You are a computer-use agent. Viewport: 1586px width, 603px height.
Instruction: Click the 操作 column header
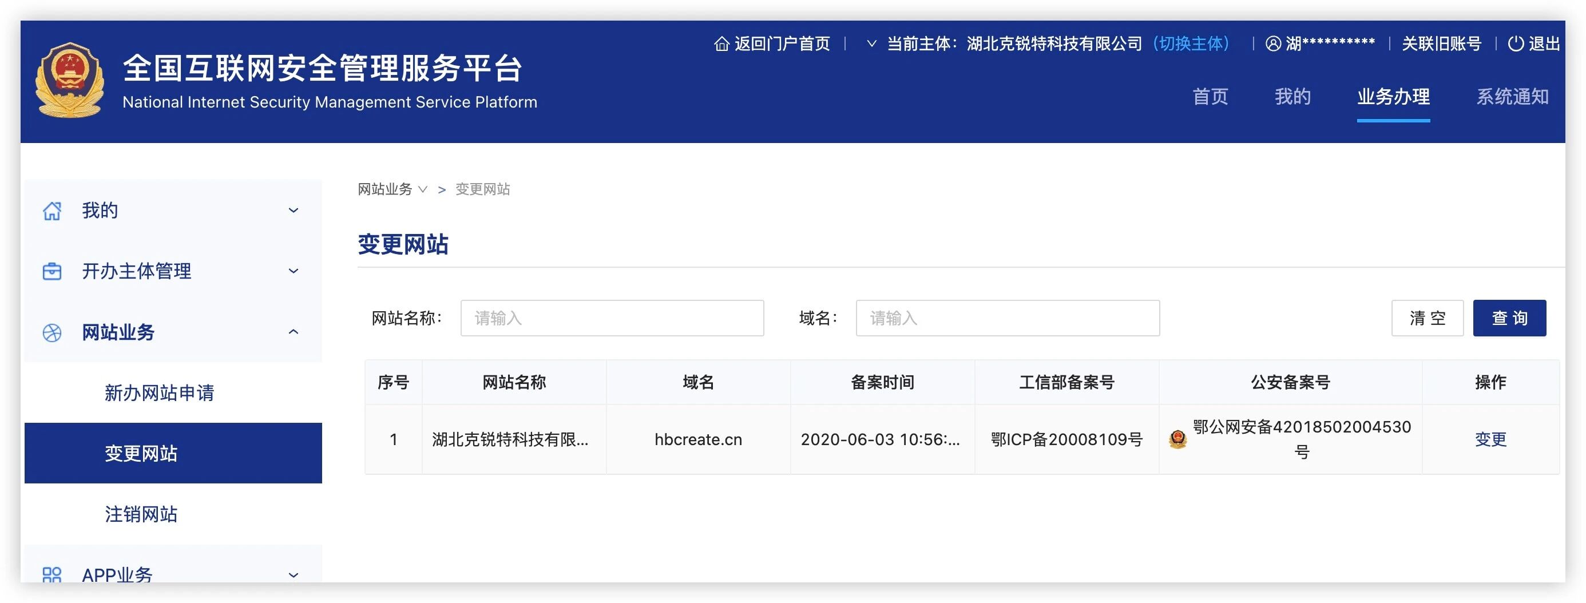pyautogui.click(x=1490, y=382)
